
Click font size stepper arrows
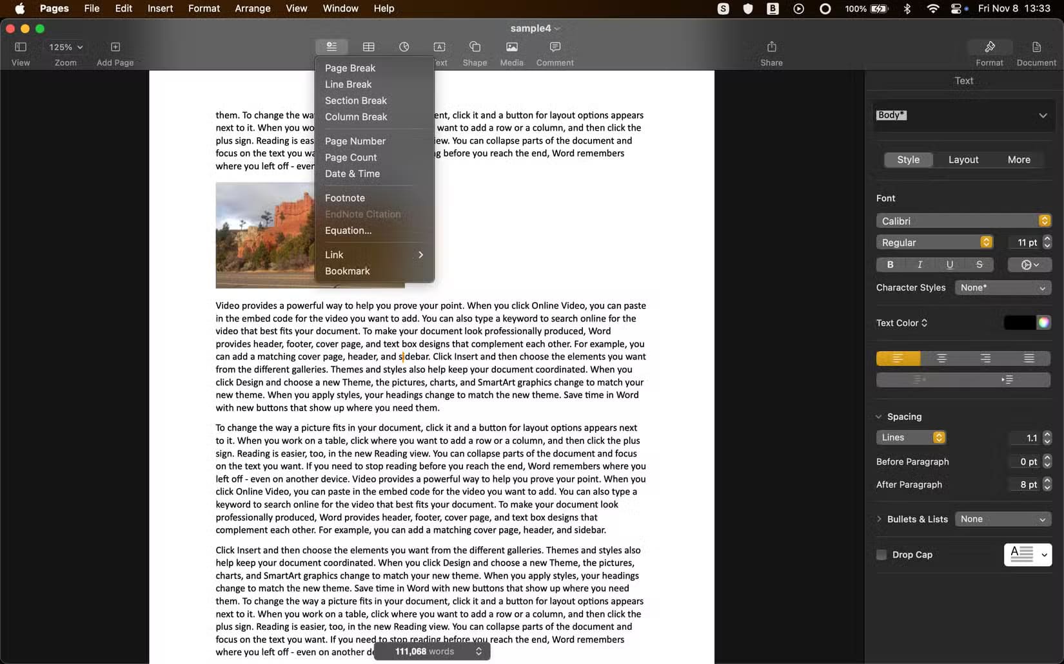pyautogui.click(x=1047, y=242)
